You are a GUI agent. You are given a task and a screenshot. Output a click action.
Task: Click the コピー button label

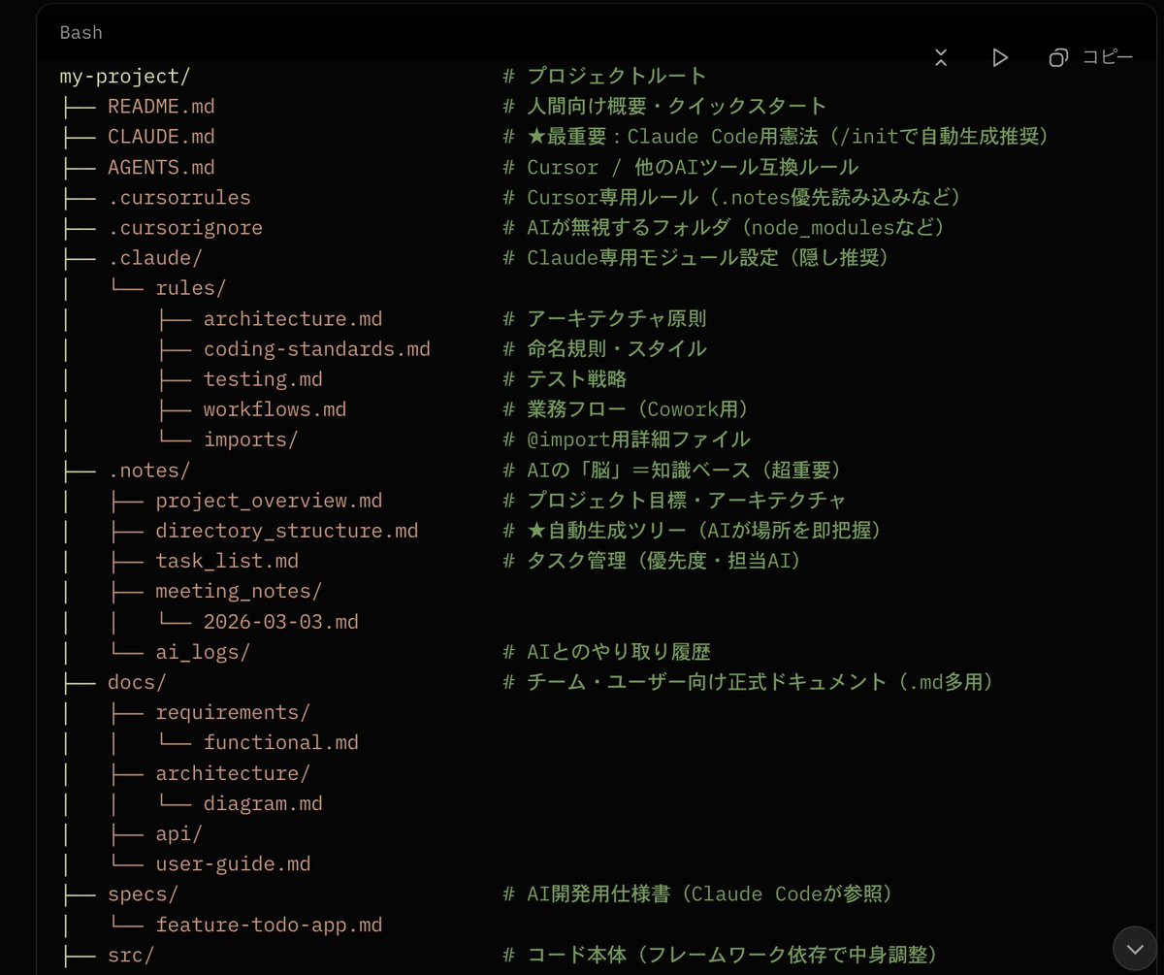[x=1107, y=57]
